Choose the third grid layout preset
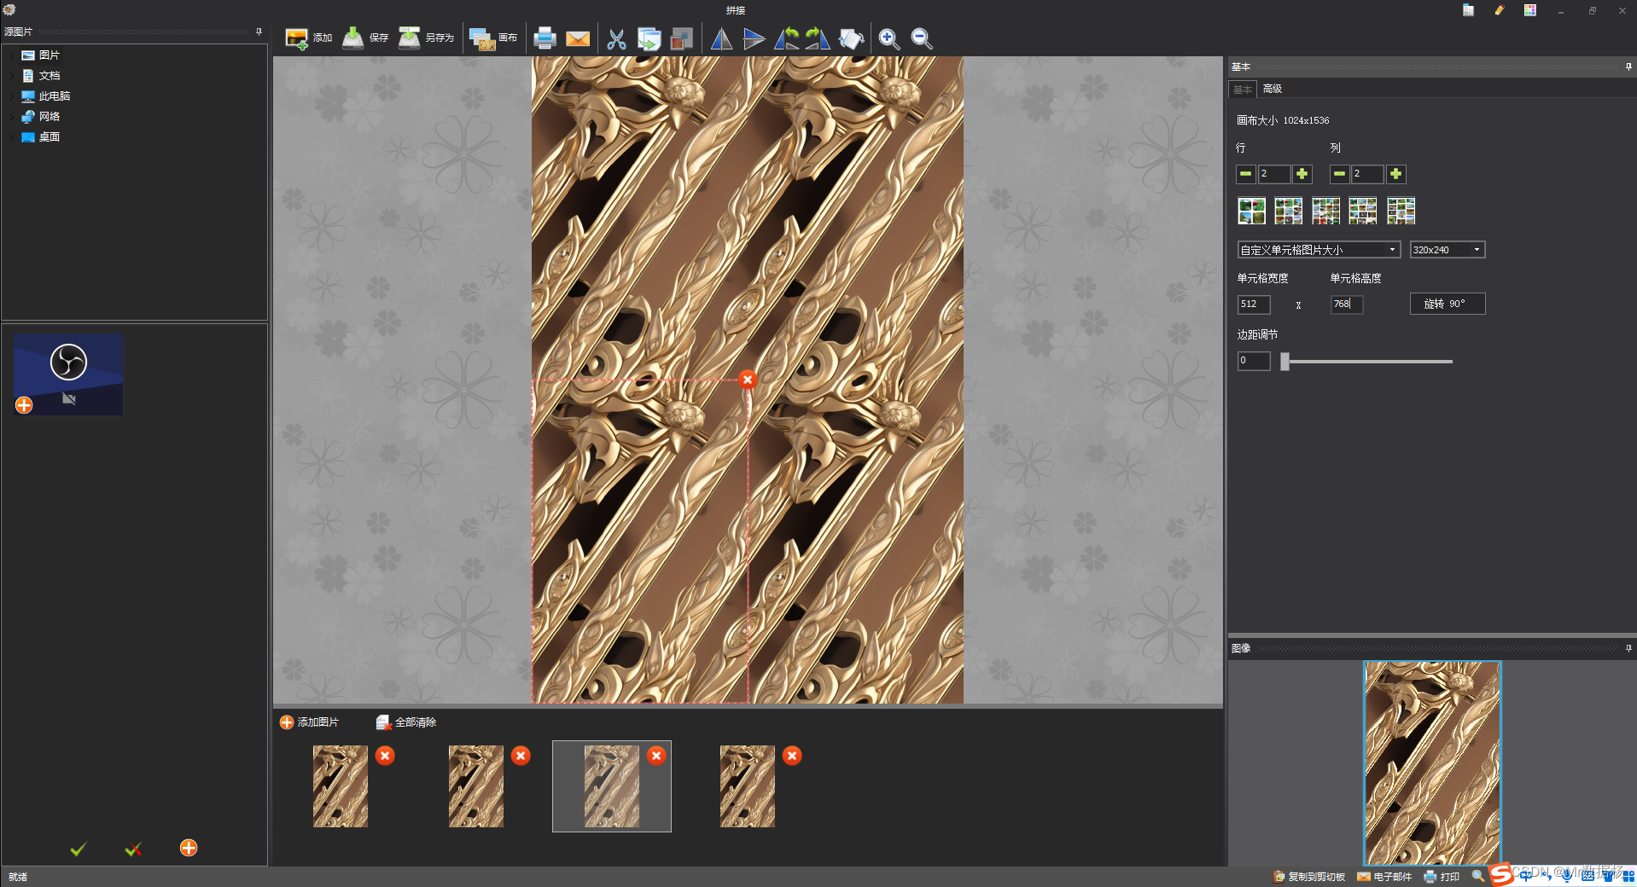Screen dimensions: 1637x887 (1326, 211)
